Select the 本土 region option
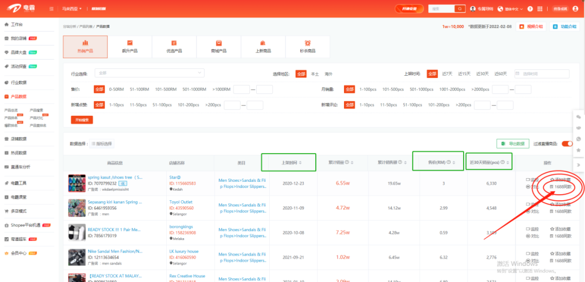Image resolution: width=585 pixels, height=282 pixels. pos(315,74)
